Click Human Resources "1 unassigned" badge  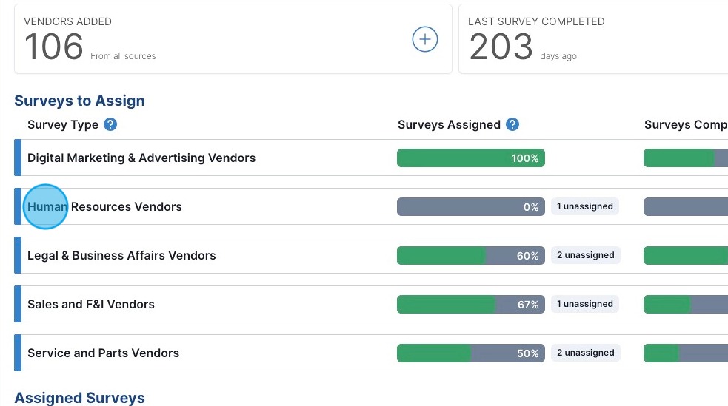585,206
